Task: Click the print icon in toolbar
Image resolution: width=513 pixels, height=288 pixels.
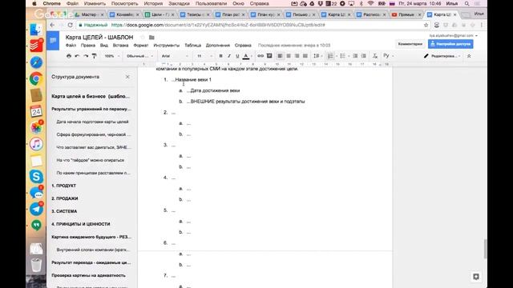Action: [69, 56]
